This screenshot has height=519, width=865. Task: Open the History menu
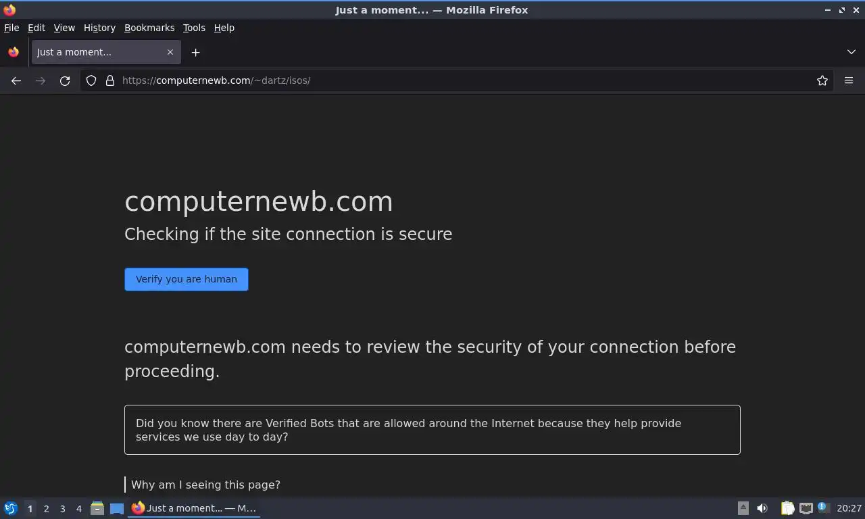pos(99,28)
